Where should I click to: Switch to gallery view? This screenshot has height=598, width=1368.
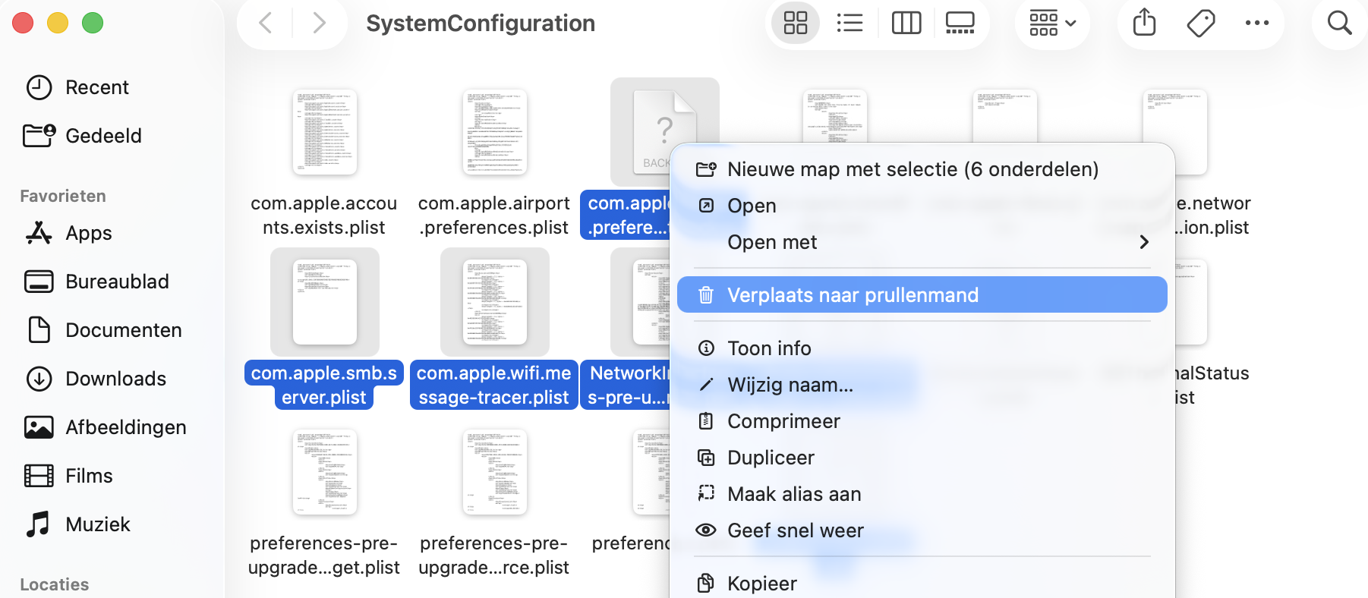960,24
